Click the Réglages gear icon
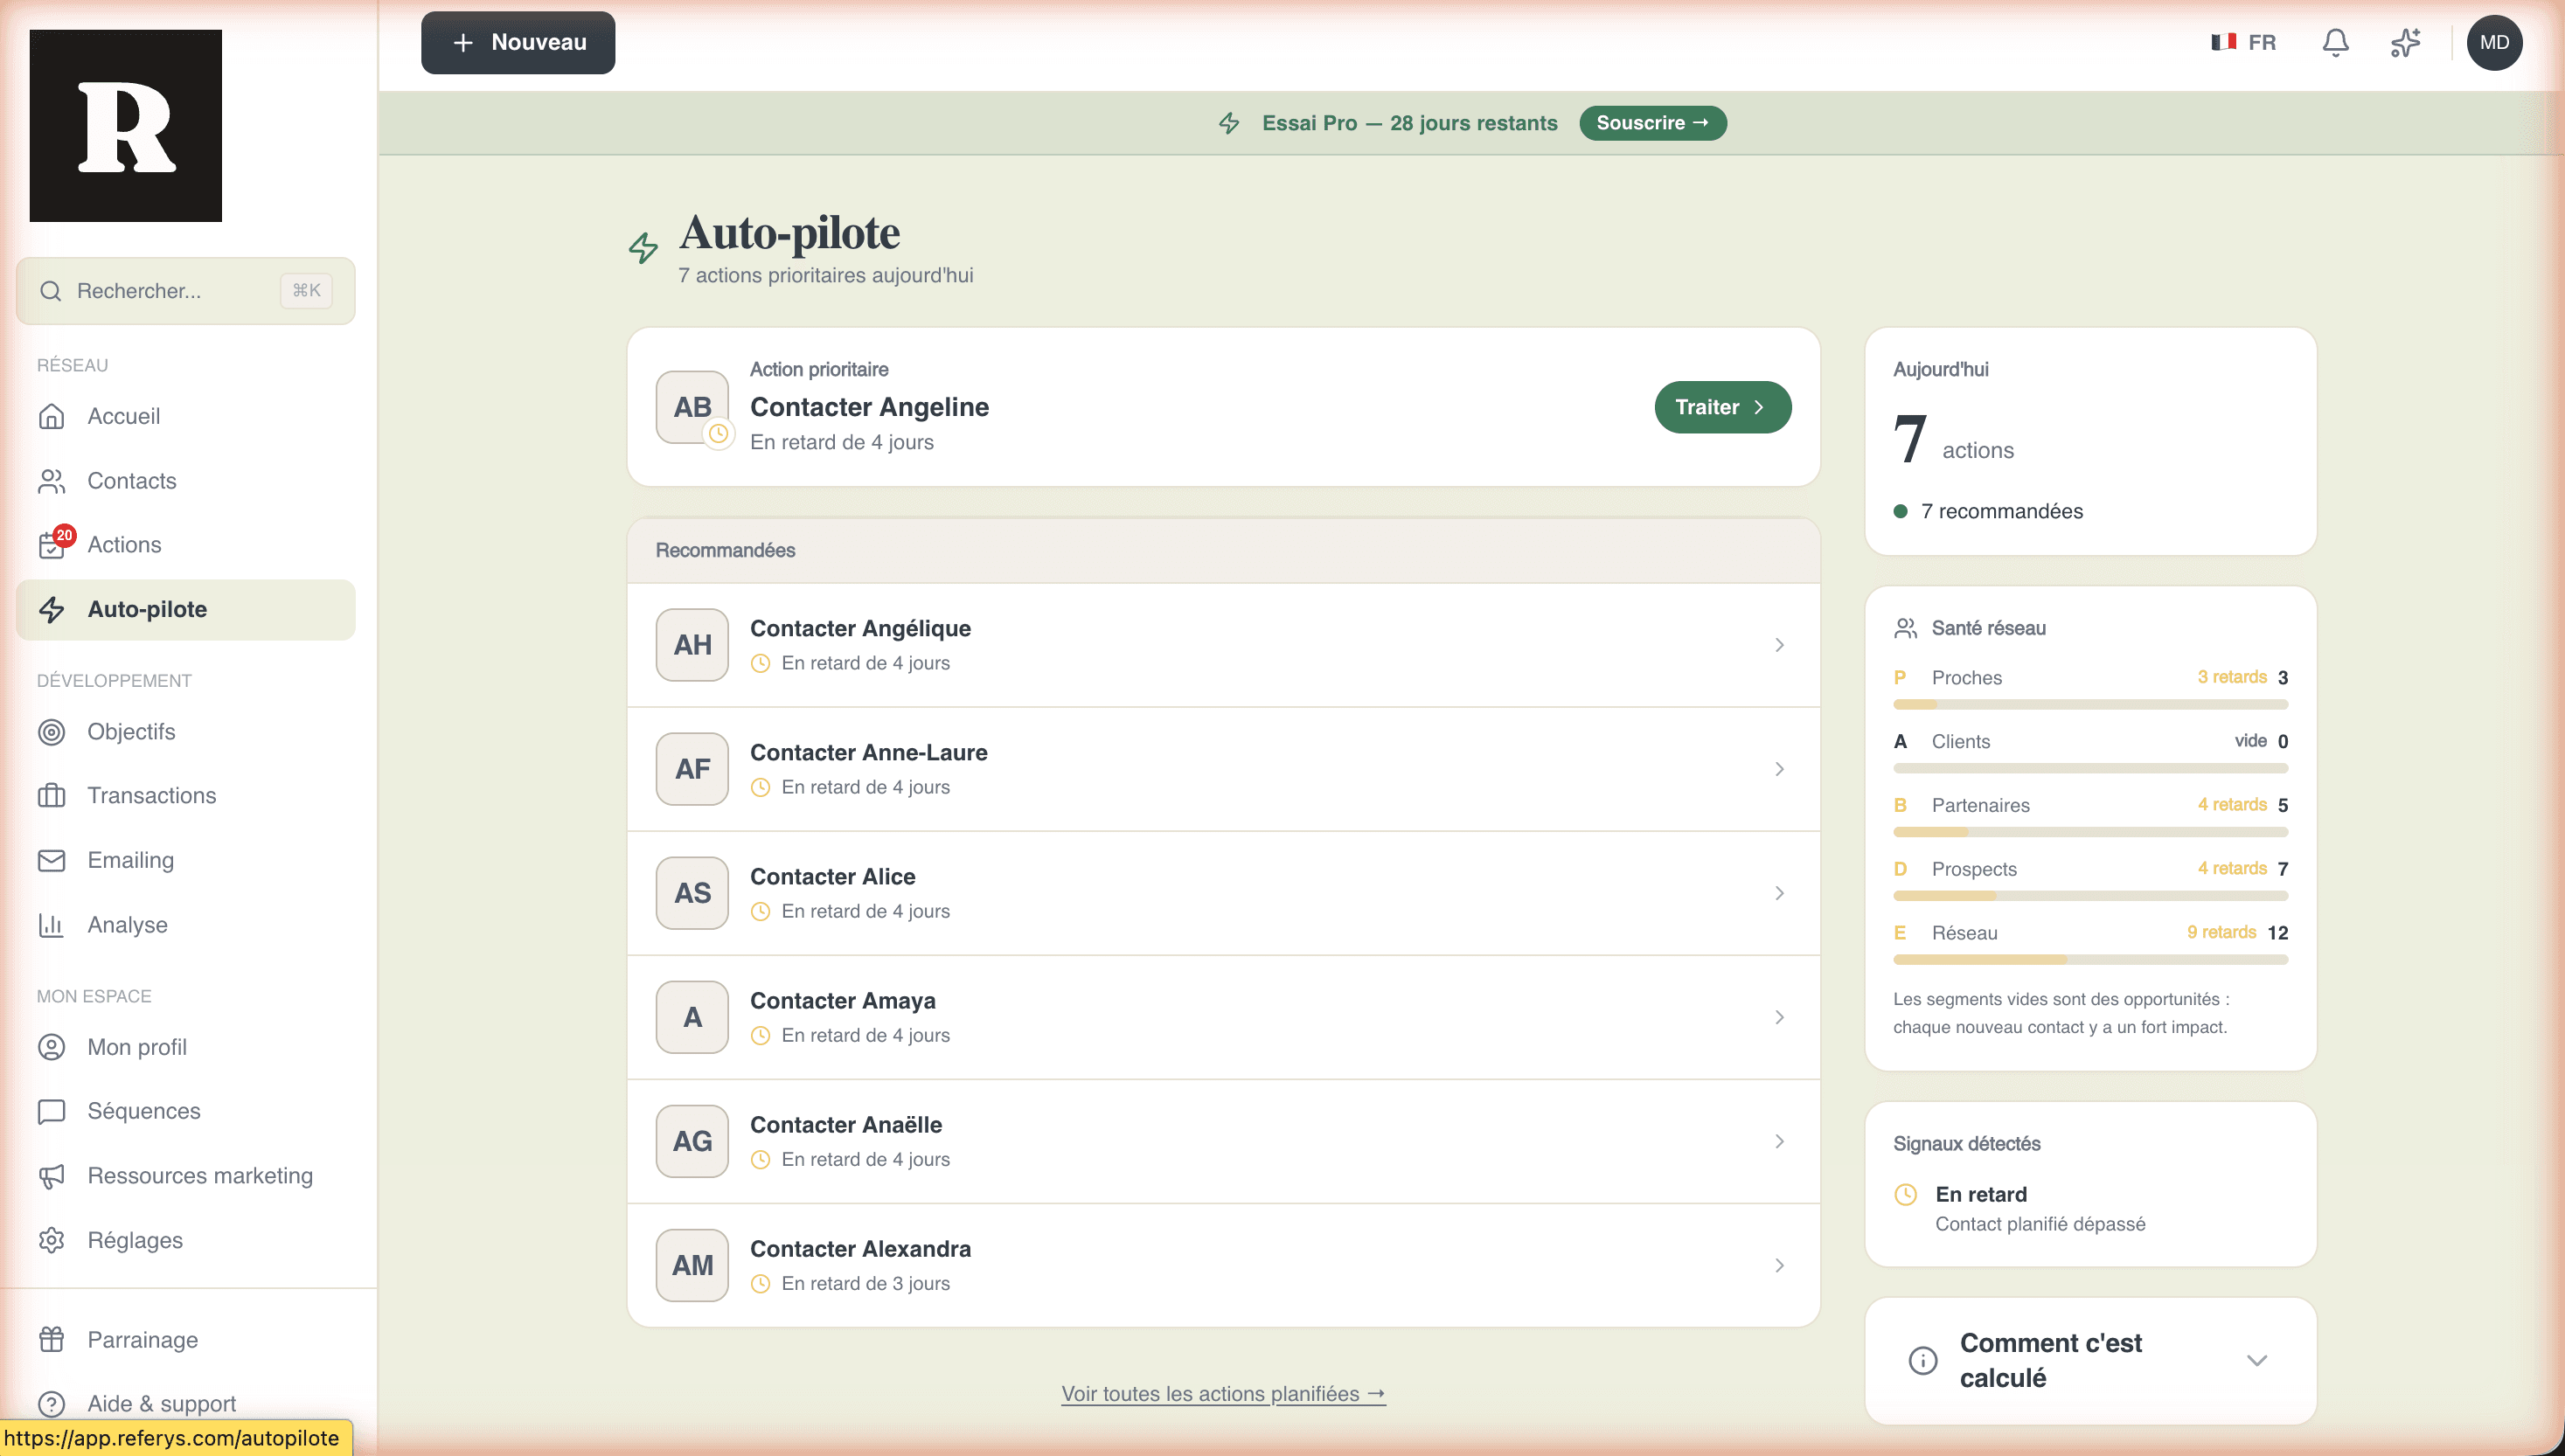The image size is (2565, 1456). click(52, 1240)
